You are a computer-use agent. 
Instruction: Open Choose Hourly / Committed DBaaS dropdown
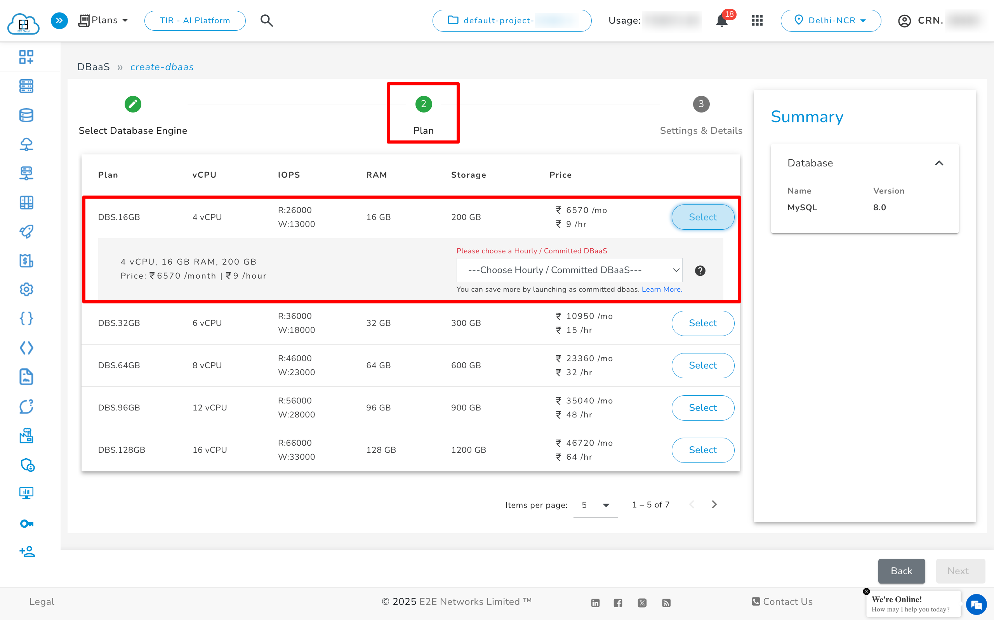[569, 270]
